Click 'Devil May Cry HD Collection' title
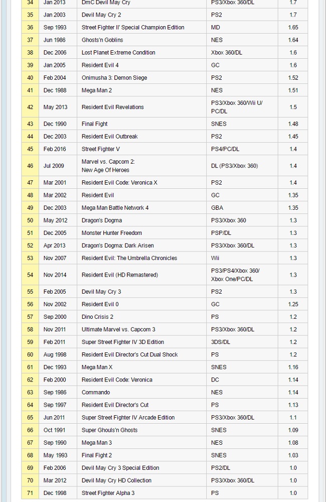Viewport: 326px width, 502px height. point(116,480)
